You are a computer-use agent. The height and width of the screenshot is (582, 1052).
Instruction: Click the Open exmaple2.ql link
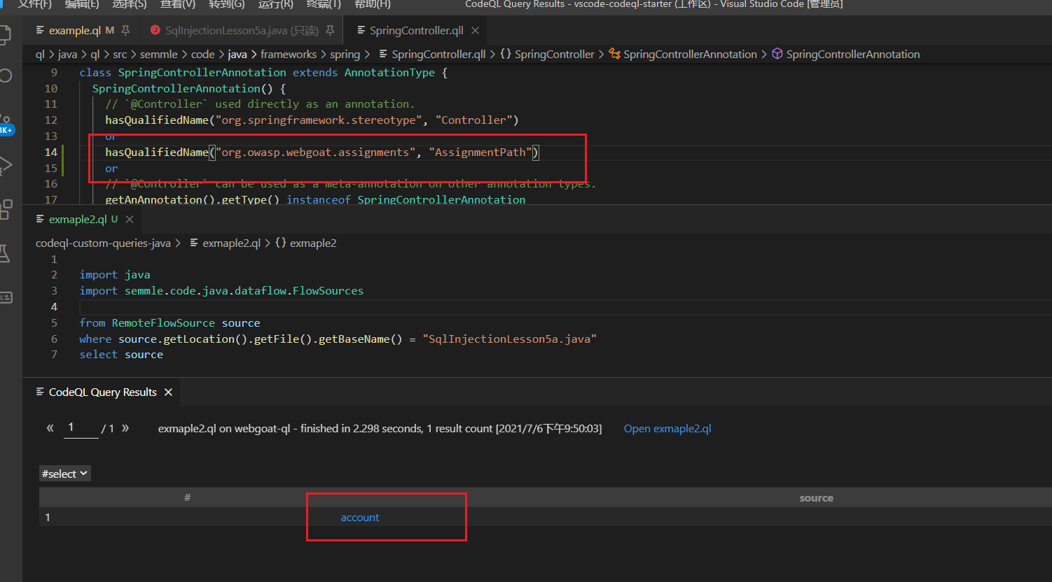(x=667, y=429)
